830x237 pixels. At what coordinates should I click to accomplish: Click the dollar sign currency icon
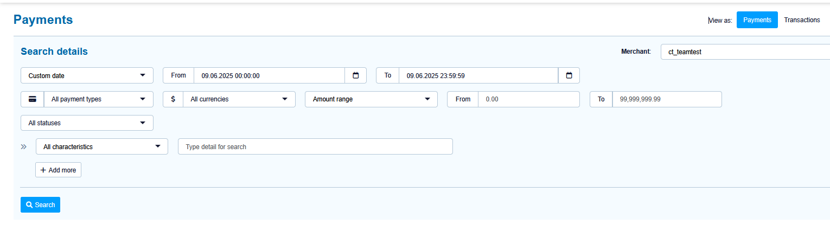(173, 99)
